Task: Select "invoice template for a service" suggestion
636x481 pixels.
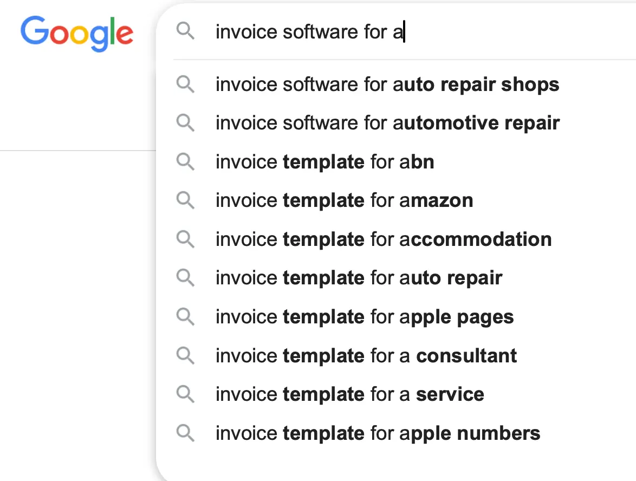Action: coord(349,394)
